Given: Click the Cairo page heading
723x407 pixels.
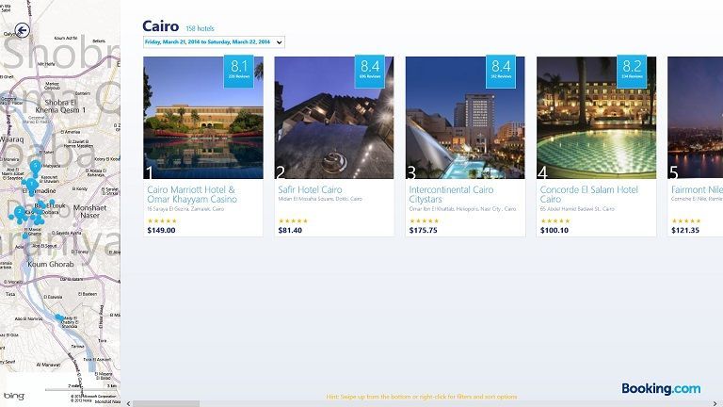Looking at the screenshot, I should [x=160, y=26].
